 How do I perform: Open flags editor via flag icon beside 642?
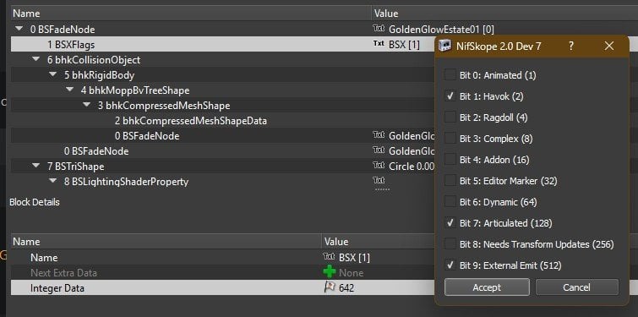click(329, 287)
